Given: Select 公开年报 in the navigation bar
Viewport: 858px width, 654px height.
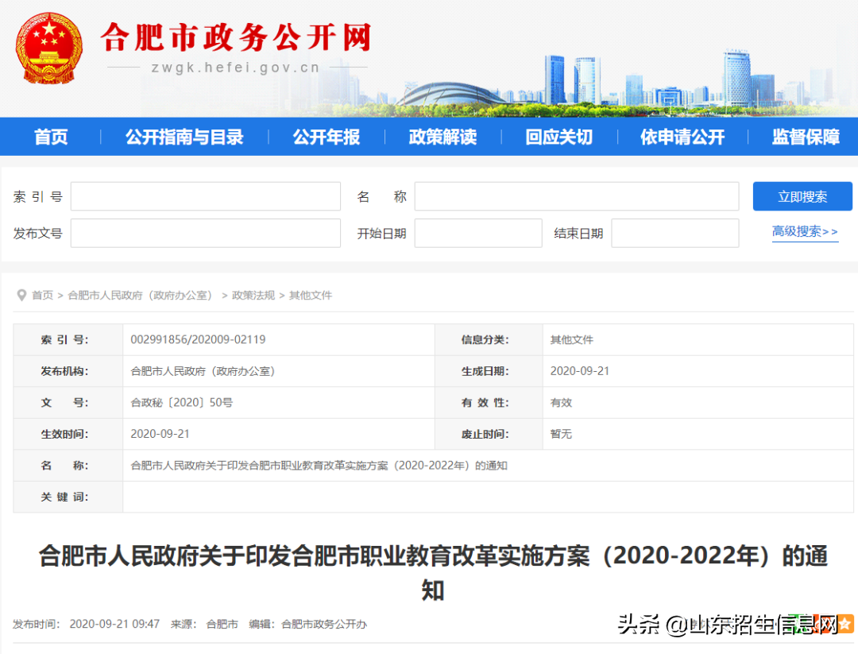Looking at the screenshot, I should point(326,136).
